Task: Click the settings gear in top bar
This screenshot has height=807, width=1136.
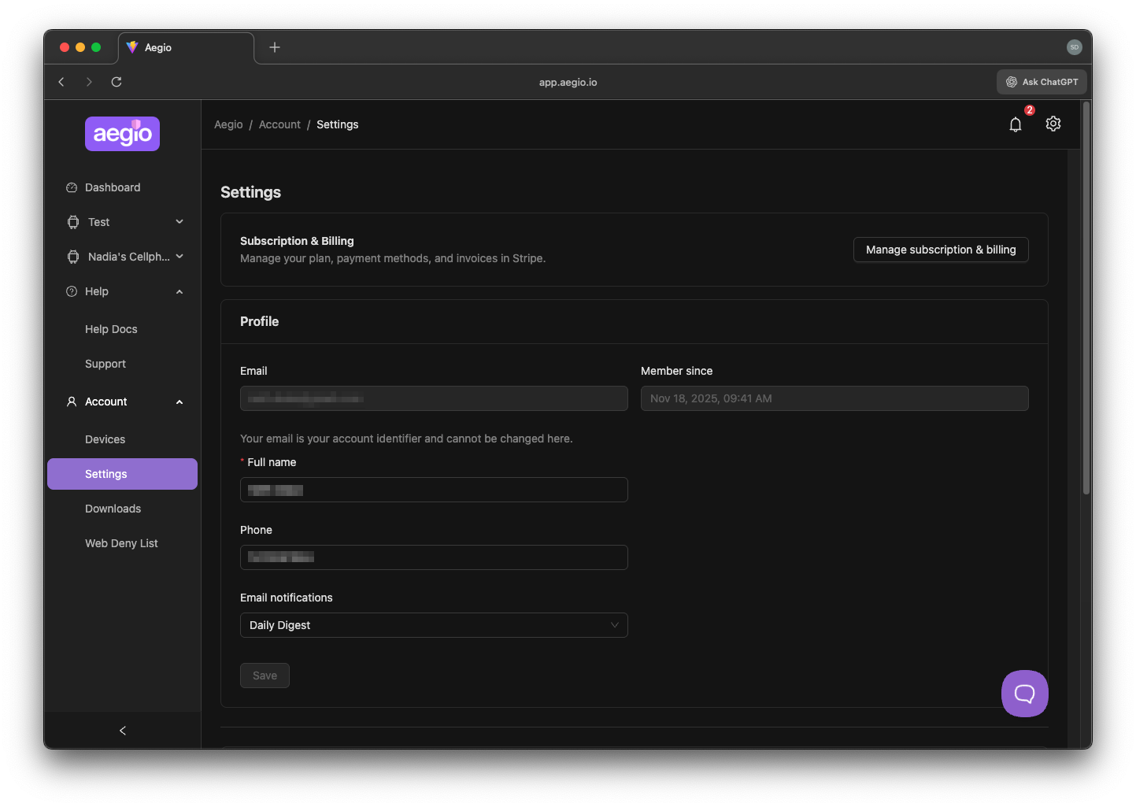Action: coord(1053,124)
